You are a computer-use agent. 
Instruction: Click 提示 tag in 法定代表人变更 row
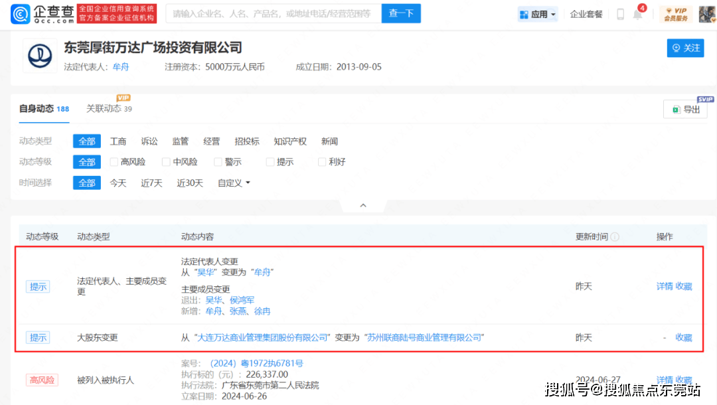38,287
